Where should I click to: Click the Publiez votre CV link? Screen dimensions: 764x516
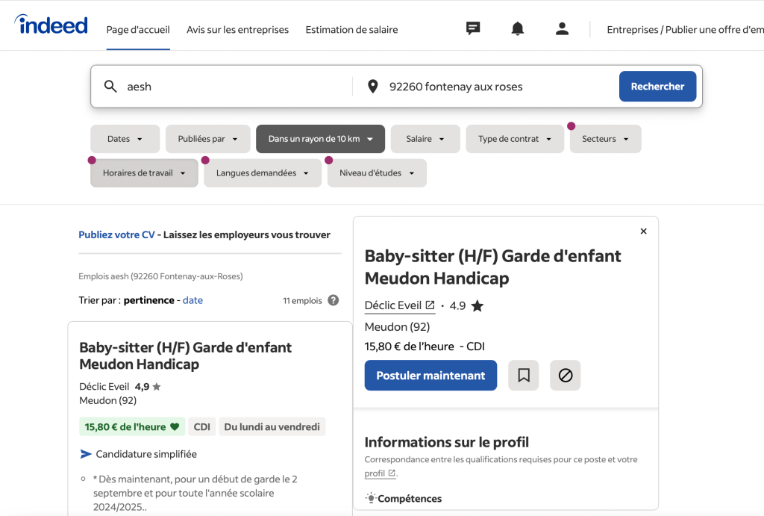pyautogui.click(x=116, y=234)
